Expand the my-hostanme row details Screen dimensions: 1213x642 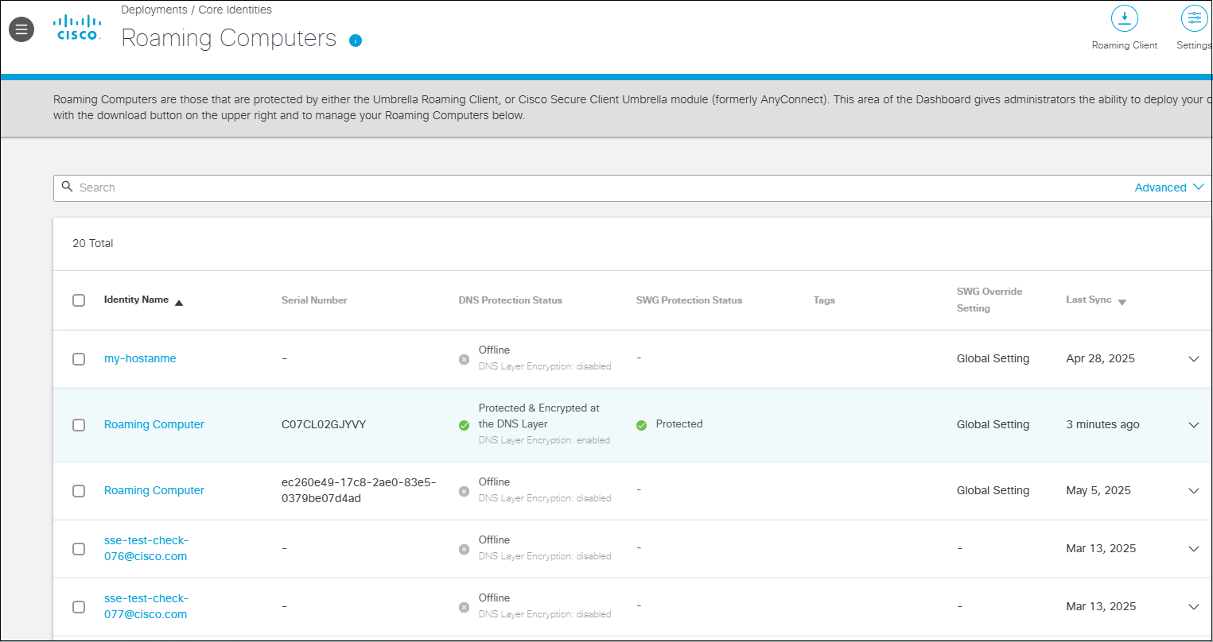1193,359
